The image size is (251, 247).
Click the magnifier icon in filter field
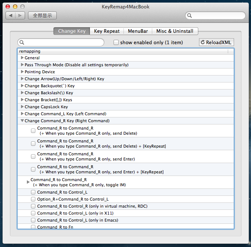pos(22,42)
